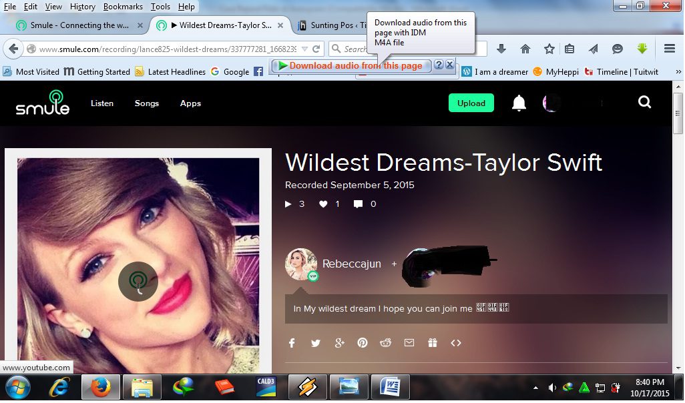
Task: Share recording on Pinterest
Action: coord(362,343)
